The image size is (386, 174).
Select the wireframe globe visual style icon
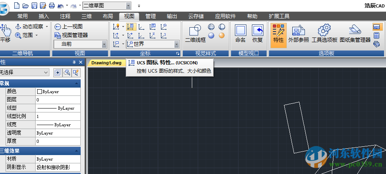[x=211, y=26]
